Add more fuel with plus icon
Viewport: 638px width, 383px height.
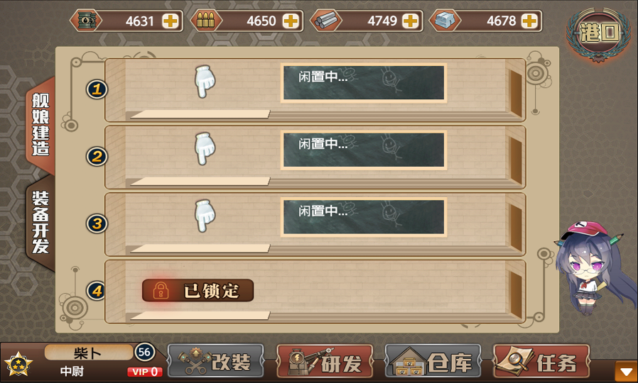click(170, 21)
